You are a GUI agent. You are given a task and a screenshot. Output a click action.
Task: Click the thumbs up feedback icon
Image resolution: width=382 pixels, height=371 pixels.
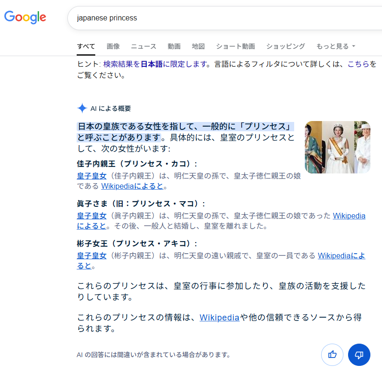pos(332,355)
